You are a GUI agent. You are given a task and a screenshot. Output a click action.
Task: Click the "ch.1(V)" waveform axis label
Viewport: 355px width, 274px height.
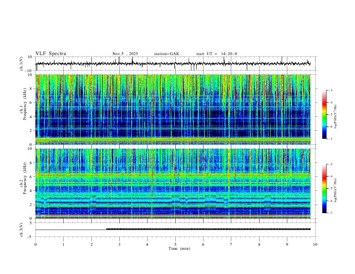point(22,64)
